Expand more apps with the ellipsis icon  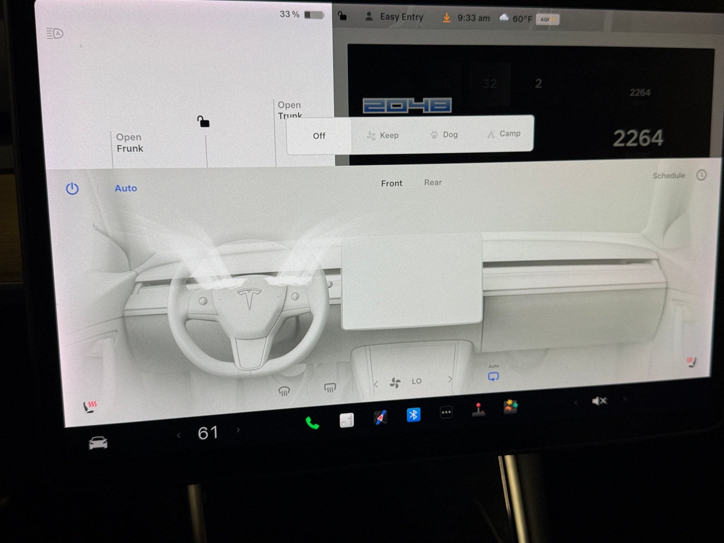446,413
